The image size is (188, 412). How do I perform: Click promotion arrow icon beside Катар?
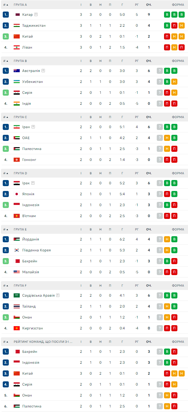(36, 15)
